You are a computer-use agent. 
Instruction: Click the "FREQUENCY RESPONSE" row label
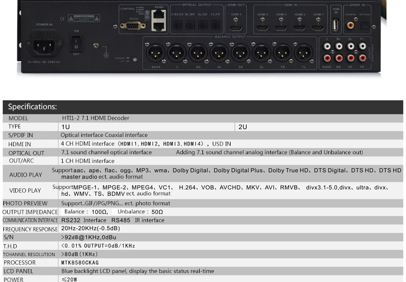point(30,229)
